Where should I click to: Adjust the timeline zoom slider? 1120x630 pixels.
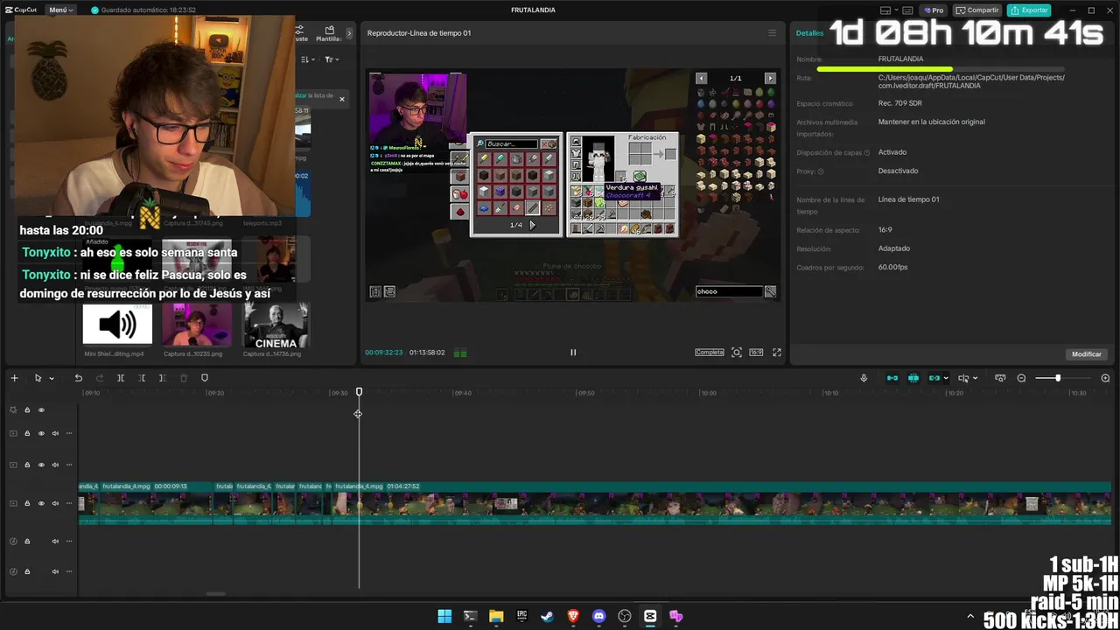[1057, 378]
